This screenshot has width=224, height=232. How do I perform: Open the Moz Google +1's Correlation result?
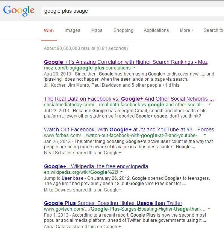126,62
